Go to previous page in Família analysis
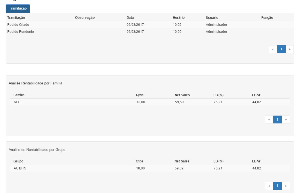298x193 pixels. tap(269, 120)
